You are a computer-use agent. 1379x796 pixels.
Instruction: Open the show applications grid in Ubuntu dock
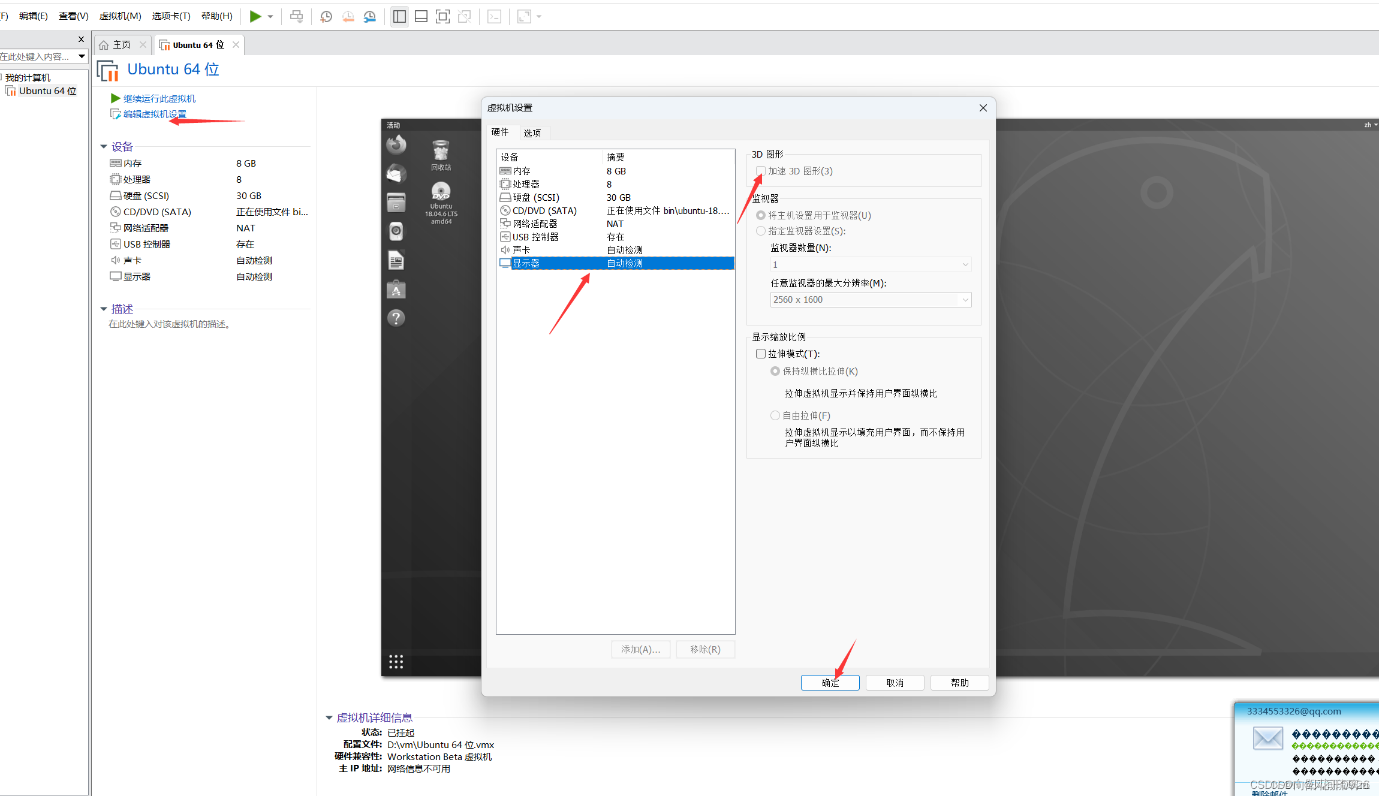[x=396, y=662]
